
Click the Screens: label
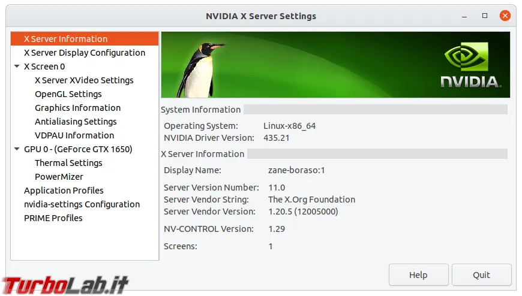click(x=181, y=246)
